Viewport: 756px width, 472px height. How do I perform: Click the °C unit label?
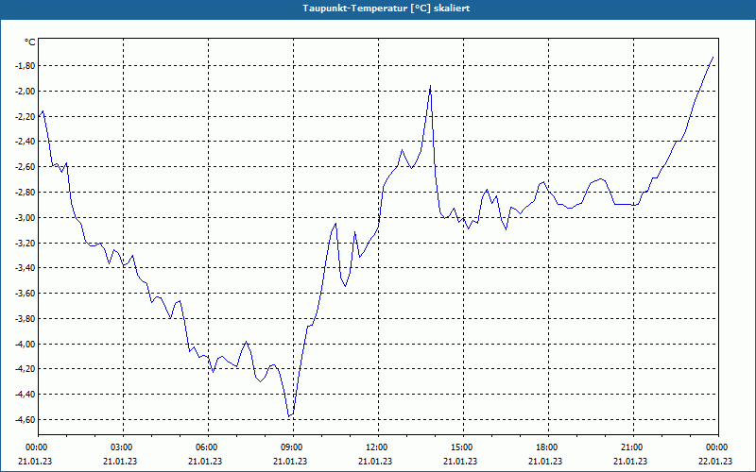pyautogui.click(x=30, y=42)
